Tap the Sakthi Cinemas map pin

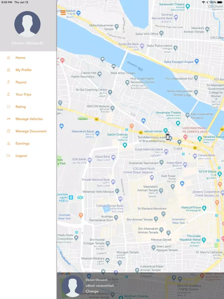click(x=125, y=145)
